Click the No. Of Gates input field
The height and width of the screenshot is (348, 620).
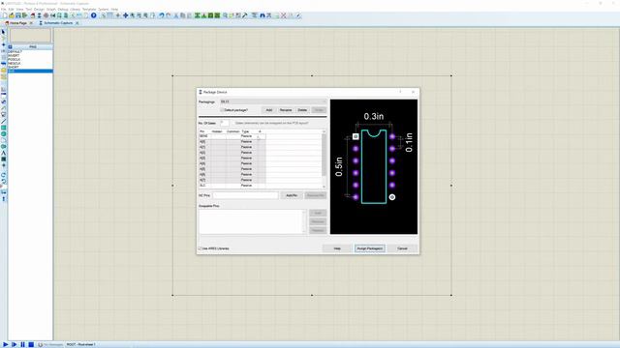click(224, 123)
